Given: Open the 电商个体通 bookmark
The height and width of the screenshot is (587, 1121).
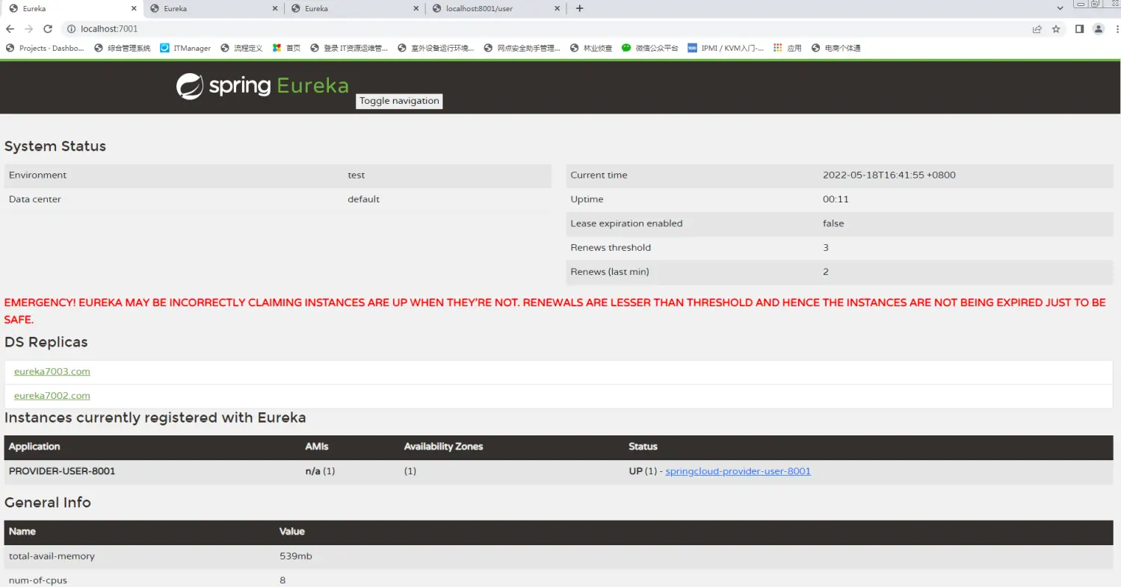Looking at the screenshot, I should [x=836, y=48].
